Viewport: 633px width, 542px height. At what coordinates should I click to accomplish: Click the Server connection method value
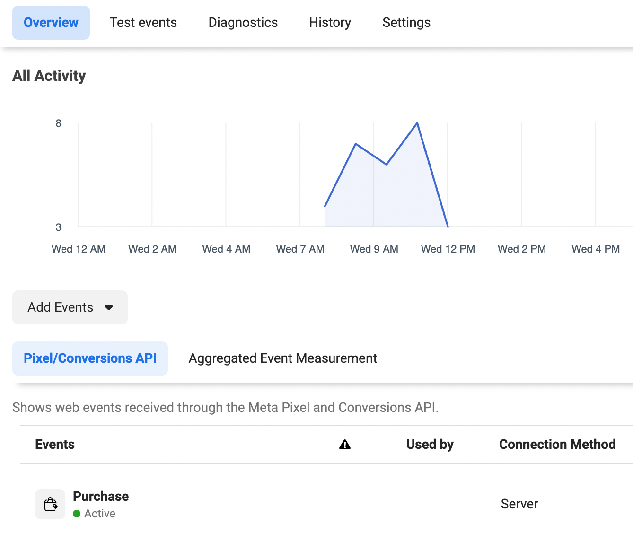click(x=519, y=504)
